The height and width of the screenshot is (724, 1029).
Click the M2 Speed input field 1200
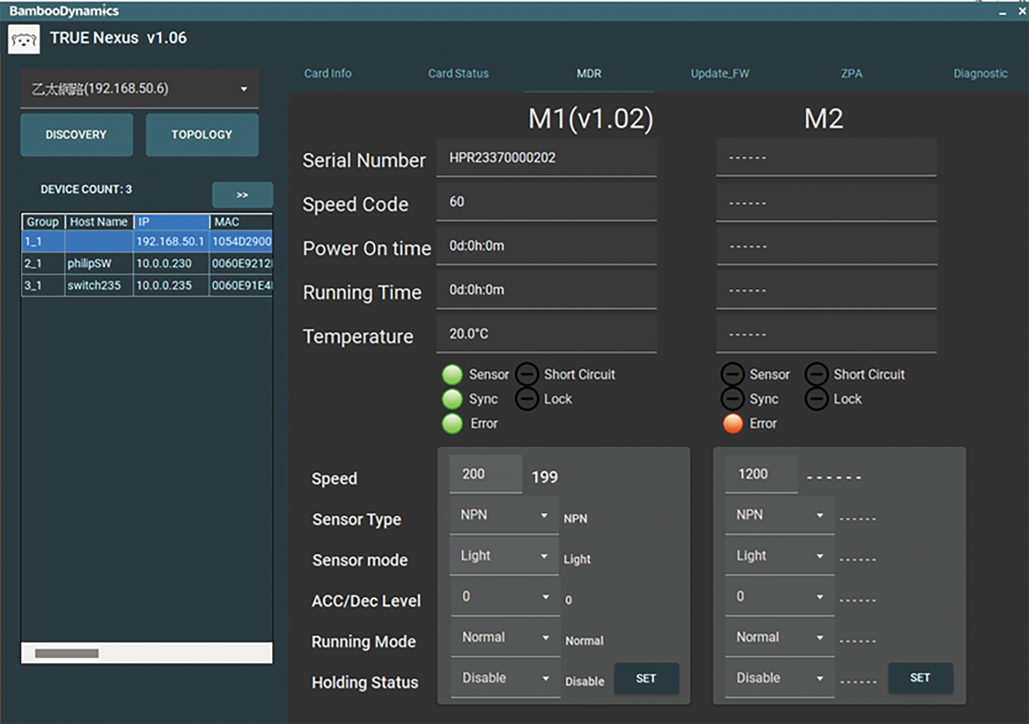tap(761, 475)
